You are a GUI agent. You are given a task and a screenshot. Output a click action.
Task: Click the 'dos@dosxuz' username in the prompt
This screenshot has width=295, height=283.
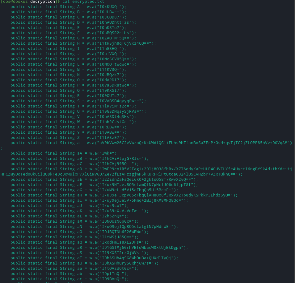pos(15,2)
